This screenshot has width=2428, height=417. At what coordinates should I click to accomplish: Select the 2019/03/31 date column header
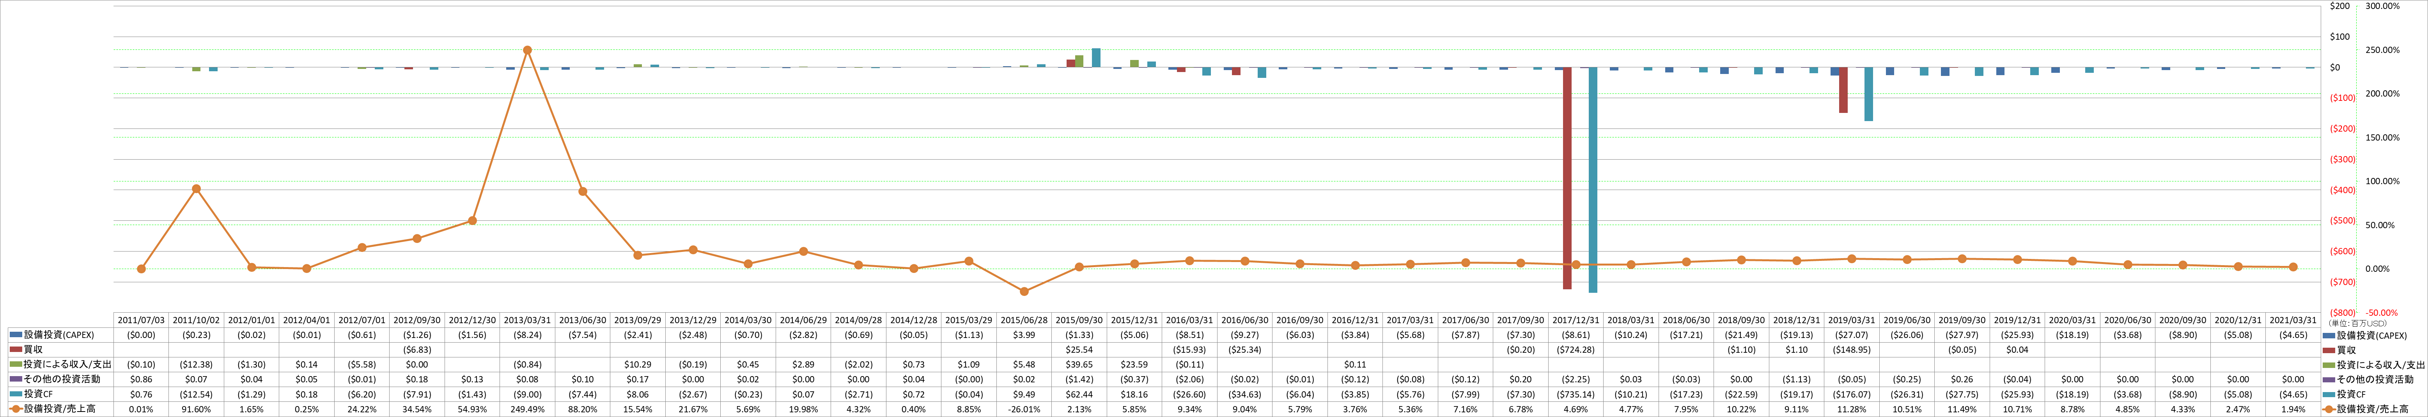click(x=1851, y=320)
